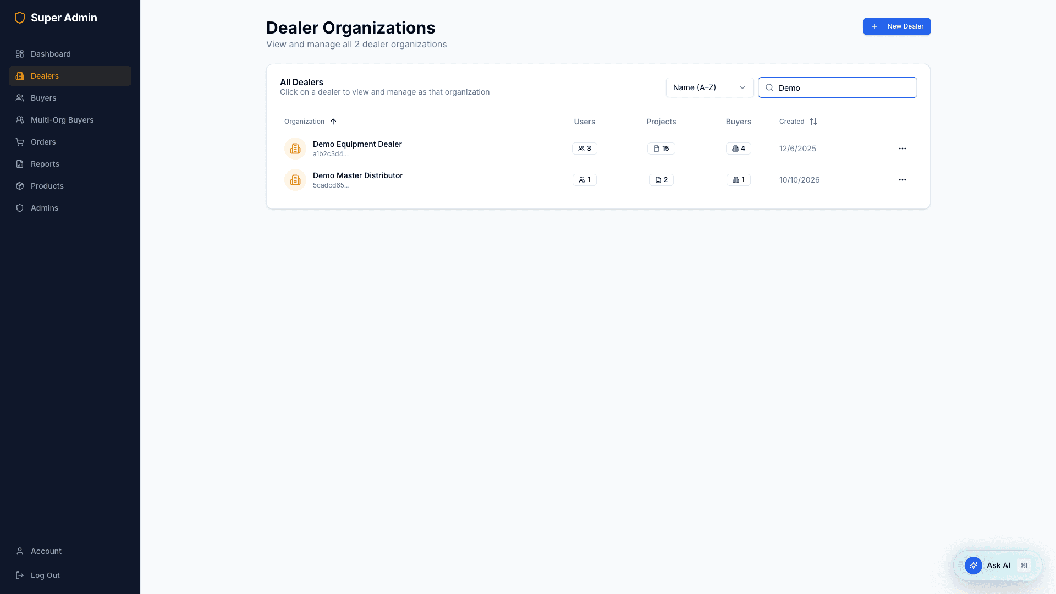This screenshot has width=1056, height=594.
Task: Open actions menu for Demo Master Distributor
Action: pos(902,180)
